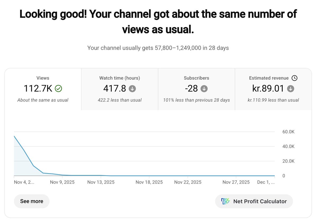Click '101% less than previous 28 days'
317x221 pixels.
pyautogui.click(x=196, y=100)
